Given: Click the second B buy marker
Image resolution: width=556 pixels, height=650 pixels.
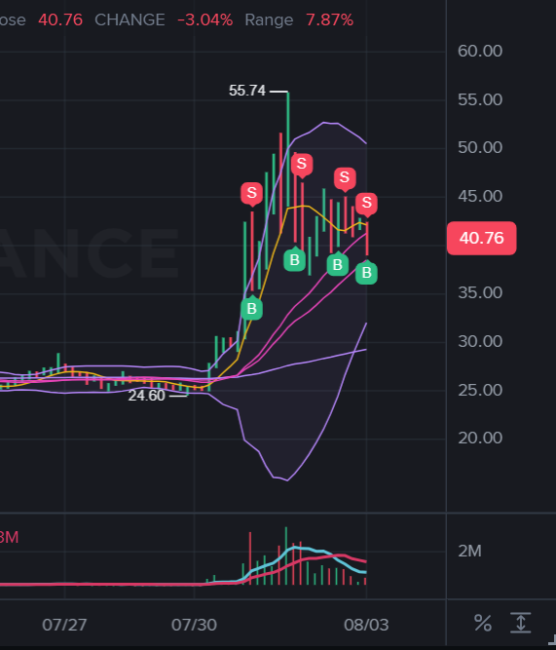Looking at the screenshot, I should pyautogui.click(x=295, y=259).
